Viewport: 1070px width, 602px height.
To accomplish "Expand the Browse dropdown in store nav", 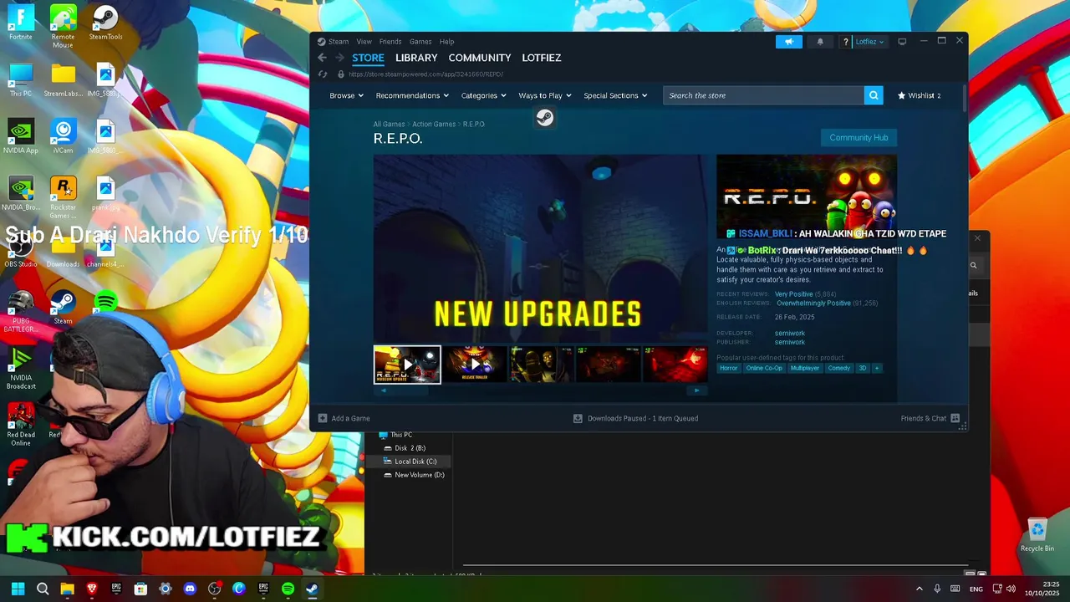I will (346, 95).
